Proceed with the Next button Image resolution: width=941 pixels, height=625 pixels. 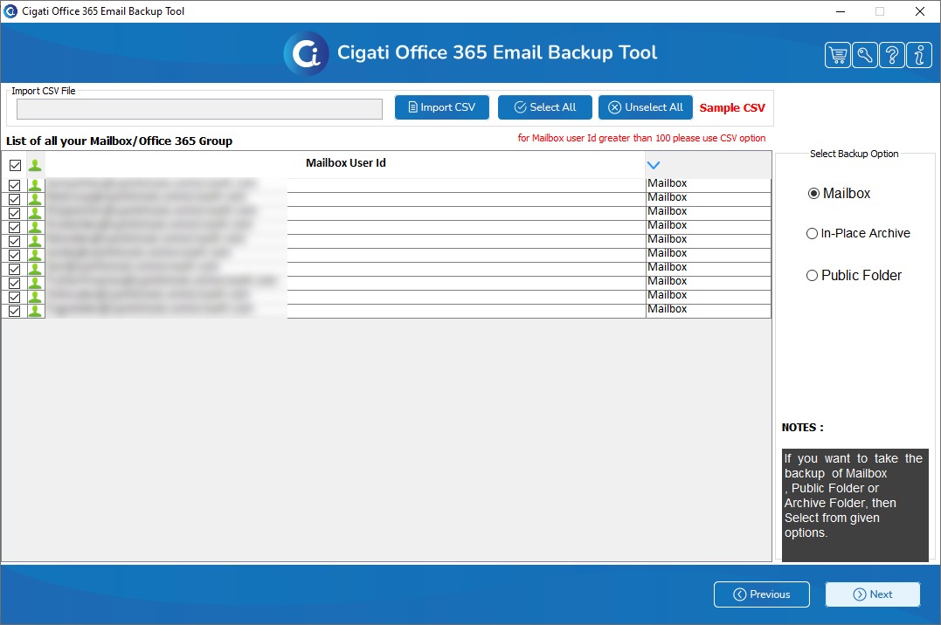(873, 594)
